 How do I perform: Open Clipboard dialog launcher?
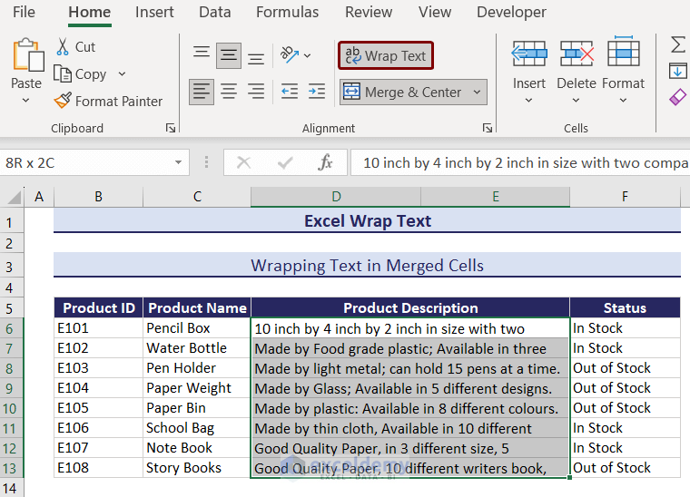point(171,128)
